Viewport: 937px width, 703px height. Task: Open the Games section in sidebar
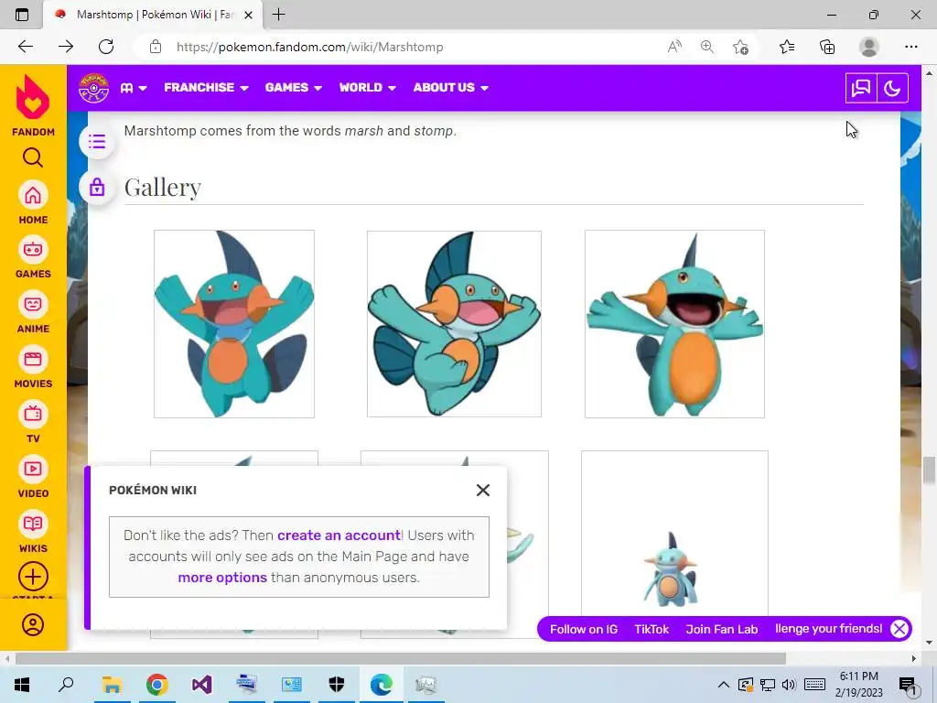click(x=33, y=250)
